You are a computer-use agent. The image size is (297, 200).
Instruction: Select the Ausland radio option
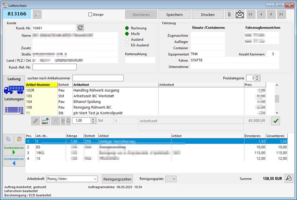[127, 39]
